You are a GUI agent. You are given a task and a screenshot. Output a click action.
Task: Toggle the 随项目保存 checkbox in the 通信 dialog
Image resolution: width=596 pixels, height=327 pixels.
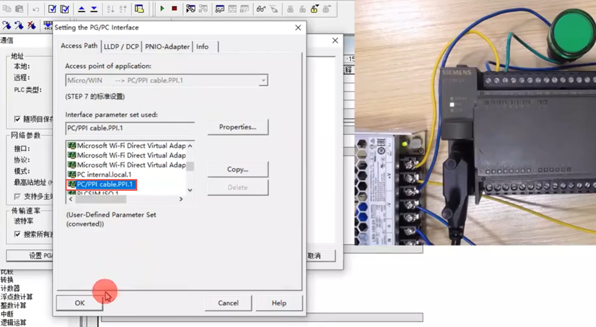tap(17, 119)
